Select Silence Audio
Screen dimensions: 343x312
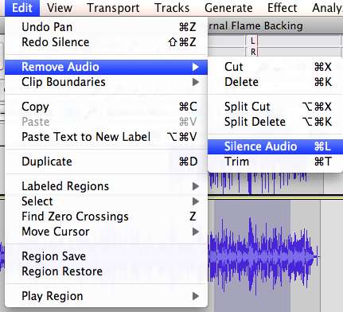[x=275, y=146]
